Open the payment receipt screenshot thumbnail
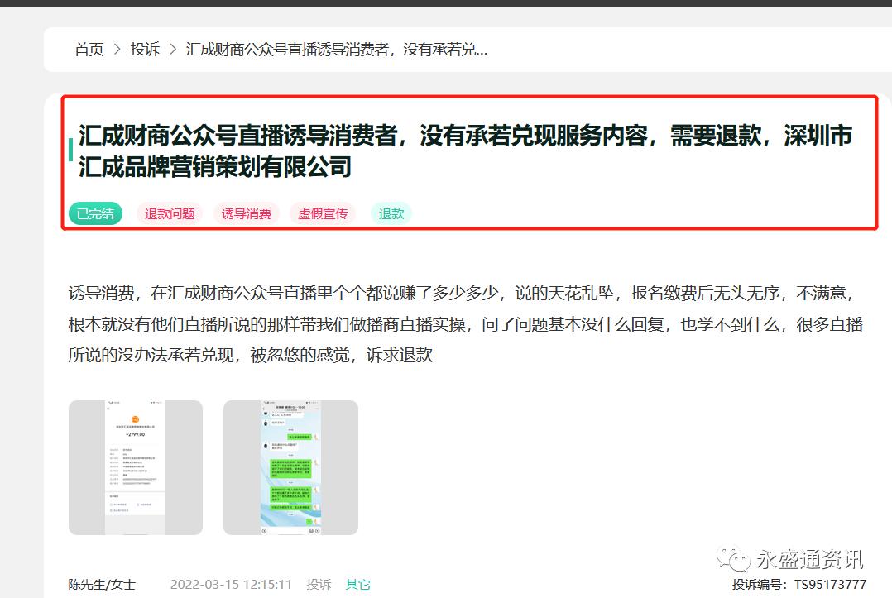This screenshot has height=598, width=892. pyautogui.click(x=135, y=467)
